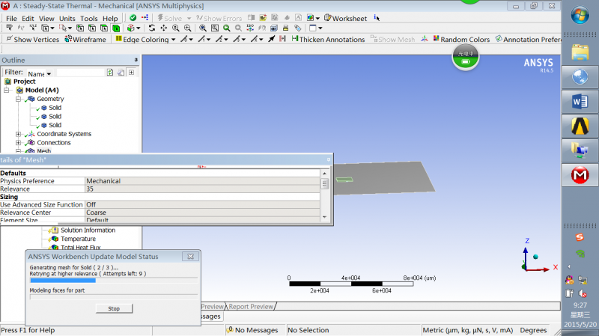Switch to Report Preview tab
The height and width of the screenshot is (336, 599).
point(251,306)
